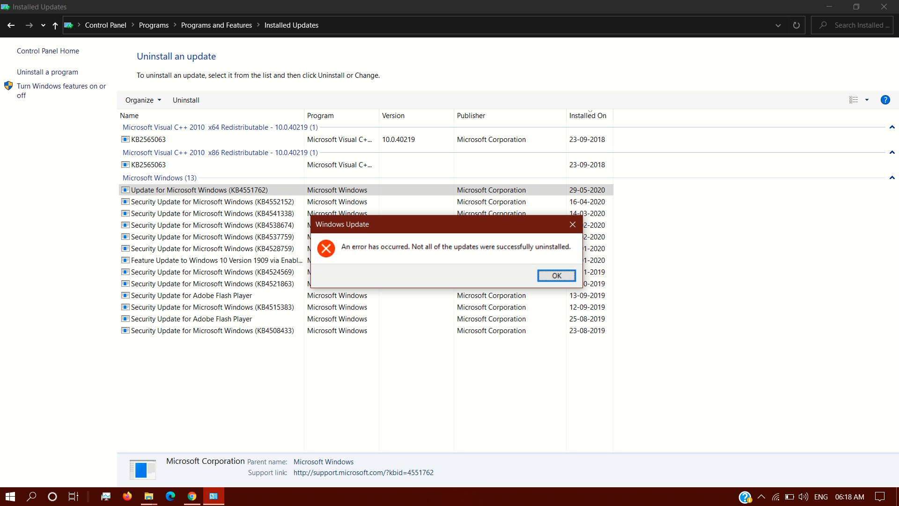Select Update for Microsoft Windows (KB4551762)
The height and width of the screenshot is (506, 899).
[366, 190]
